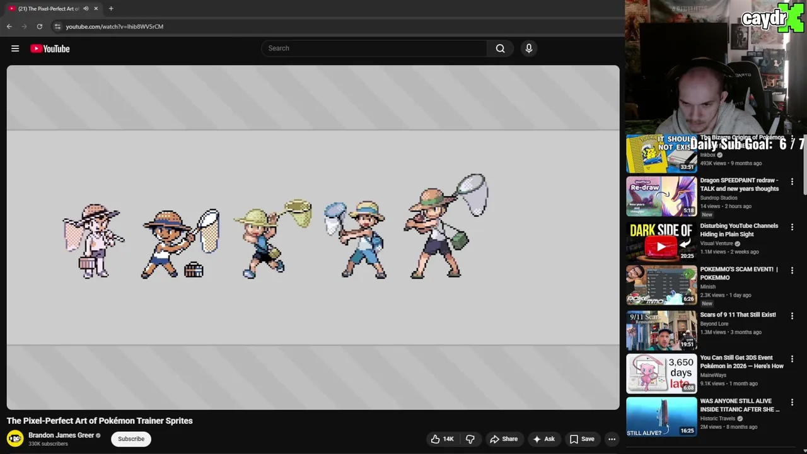Open the Dragon SPEEDPAINT redraw thumbnail
This screenshot has width=807, height=454.
661,196
